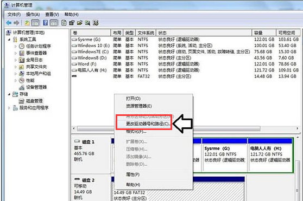Click the 磁盘 1 disk icon in lower pane
This screenshot has width=303, height=201.
point(77,141)
